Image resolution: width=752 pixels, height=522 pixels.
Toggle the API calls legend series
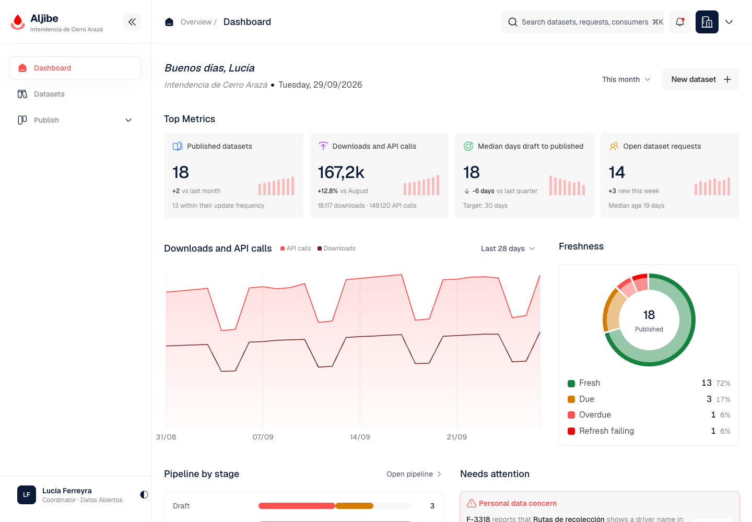296,248
